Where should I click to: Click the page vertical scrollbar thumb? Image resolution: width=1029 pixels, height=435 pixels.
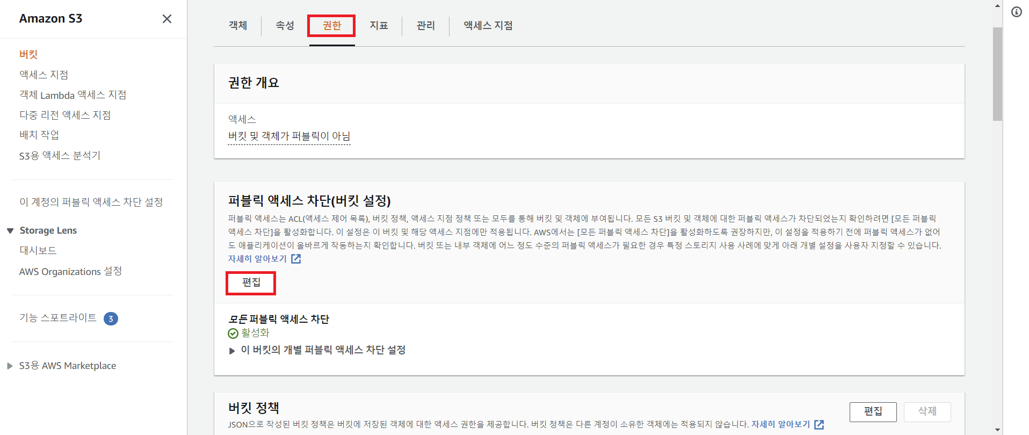pyautogui.click(x=997, y=74)
